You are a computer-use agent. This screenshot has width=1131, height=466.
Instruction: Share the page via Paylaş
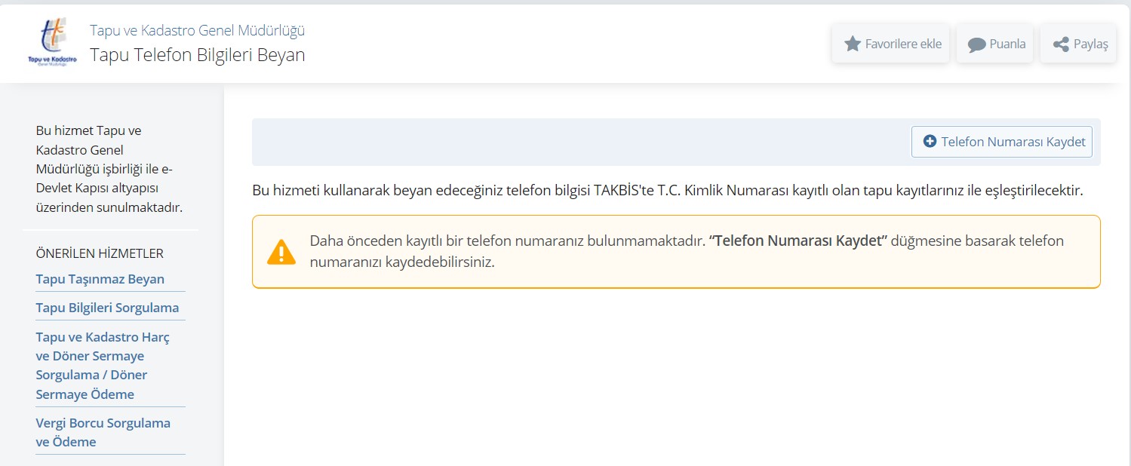(1077, 43)
